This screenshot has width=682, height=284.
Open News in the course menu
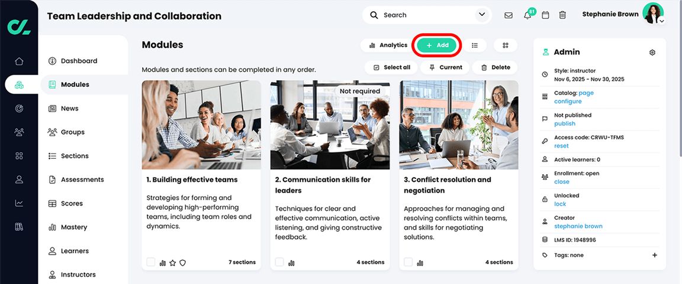tap(70, 109)
